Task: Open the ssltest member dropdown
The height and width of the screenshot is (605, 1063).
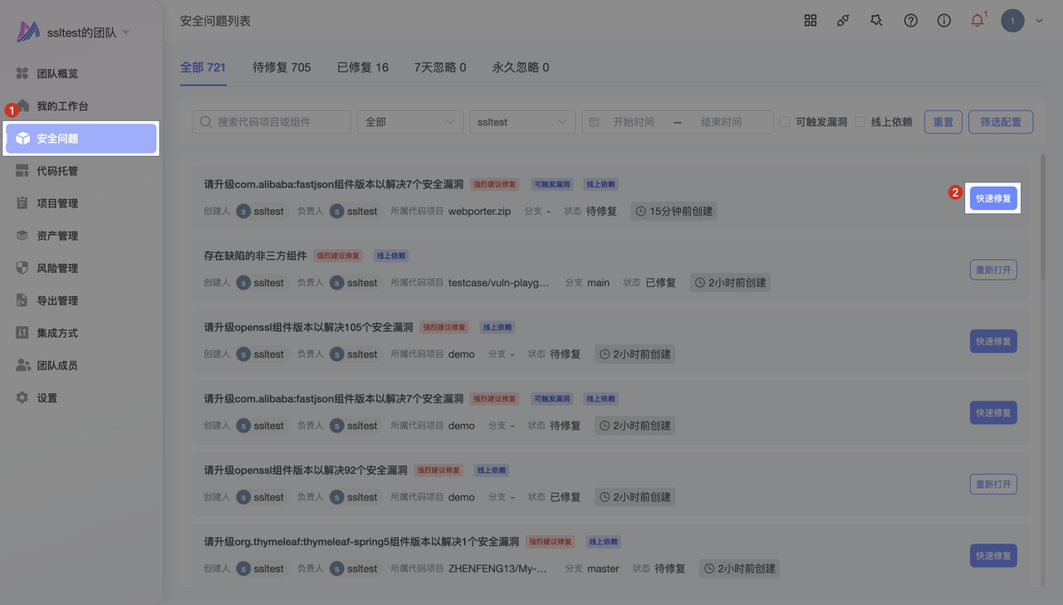Action: pyautogui.click(x=522, y=122)
